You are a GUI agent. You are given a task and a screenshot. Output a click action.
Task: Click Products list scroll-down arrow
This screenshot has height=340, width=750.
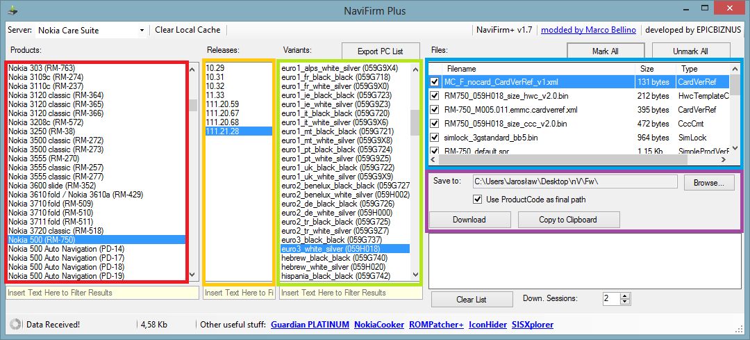(x=192, y=275)
